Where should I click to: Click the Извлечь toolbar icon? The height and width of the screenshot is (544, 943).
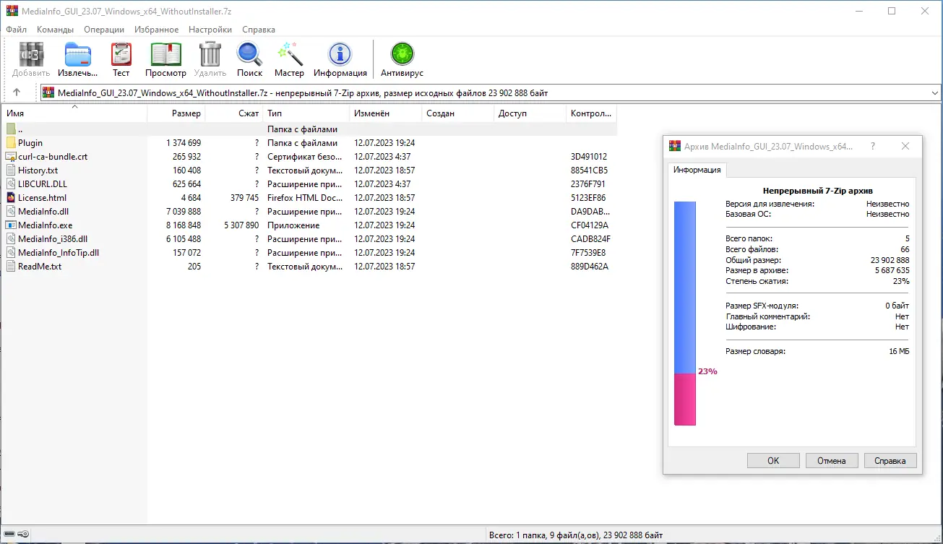click(x=78, y=55)
